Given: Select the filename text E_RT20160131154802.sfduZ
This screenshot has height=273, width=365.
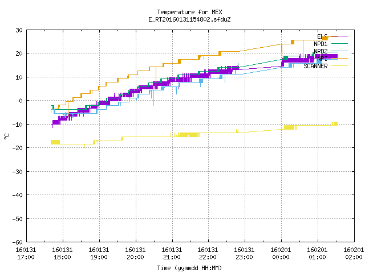Looking at the screenshot, I should pos(189,19).
